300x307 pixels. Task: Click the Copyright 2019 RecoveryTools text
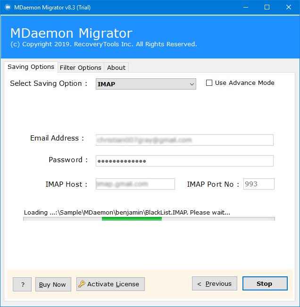pos(104,44)
